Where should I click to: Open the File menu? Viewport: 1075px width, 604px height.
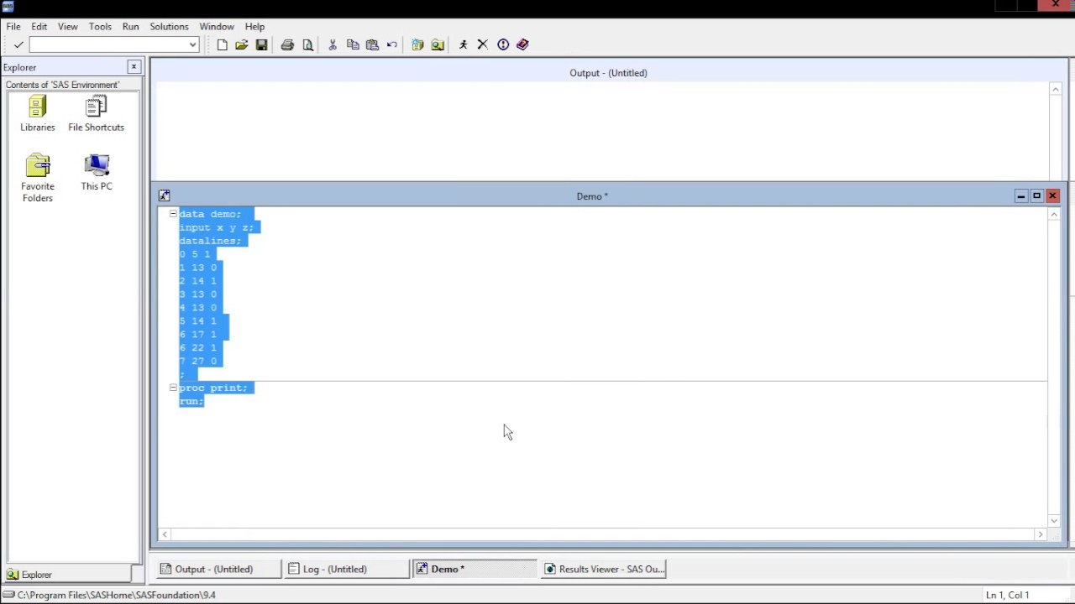[x=13, y=26]
